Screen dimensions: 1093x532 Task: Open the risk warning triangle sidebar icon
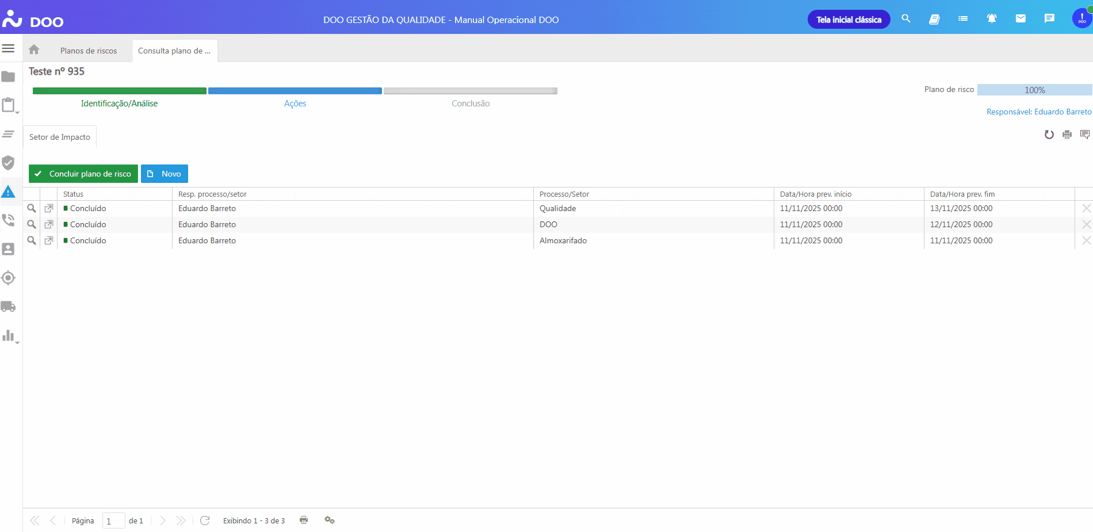pyautogui.click(x=8, y=192)
